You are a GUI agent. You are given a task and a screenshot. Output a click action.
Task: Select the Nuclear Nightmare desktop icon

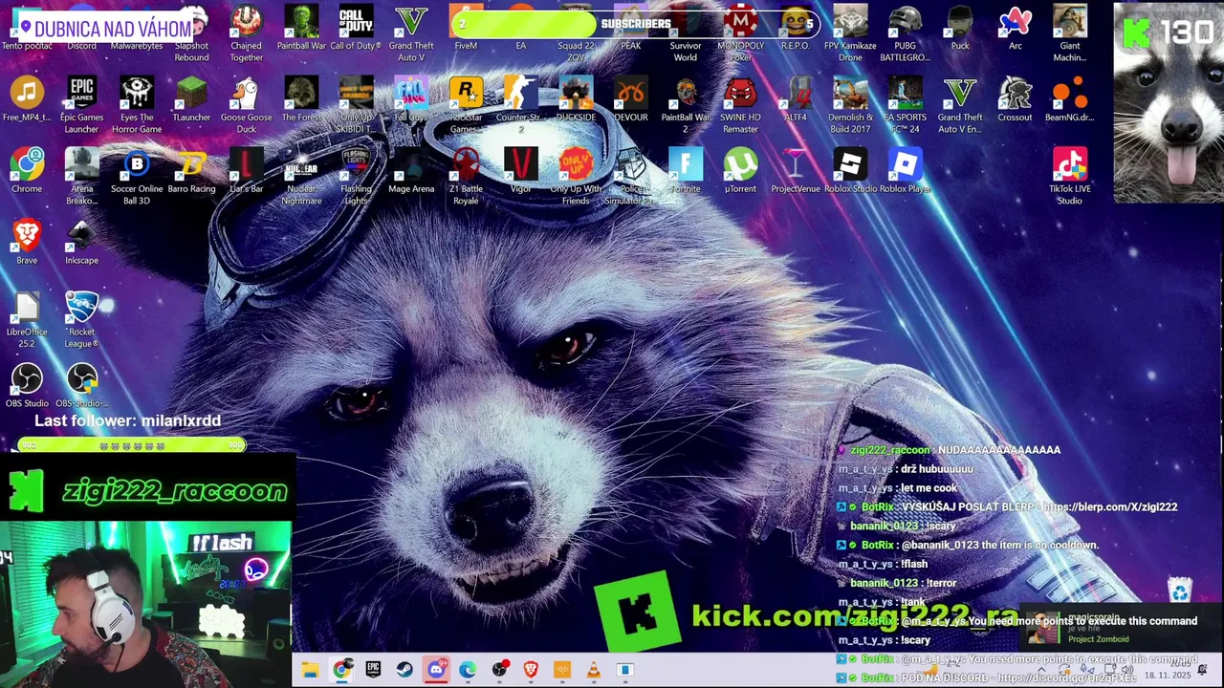click(301, 177)
